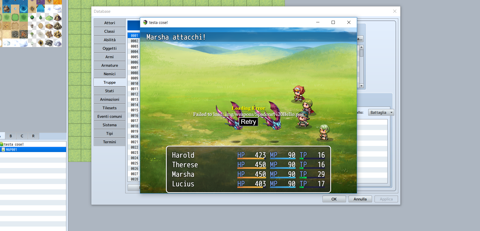Viewport: 480px width, 231px height.
Task: Click the scrollbar thumb in Database panel
Action: coord(361,53)
